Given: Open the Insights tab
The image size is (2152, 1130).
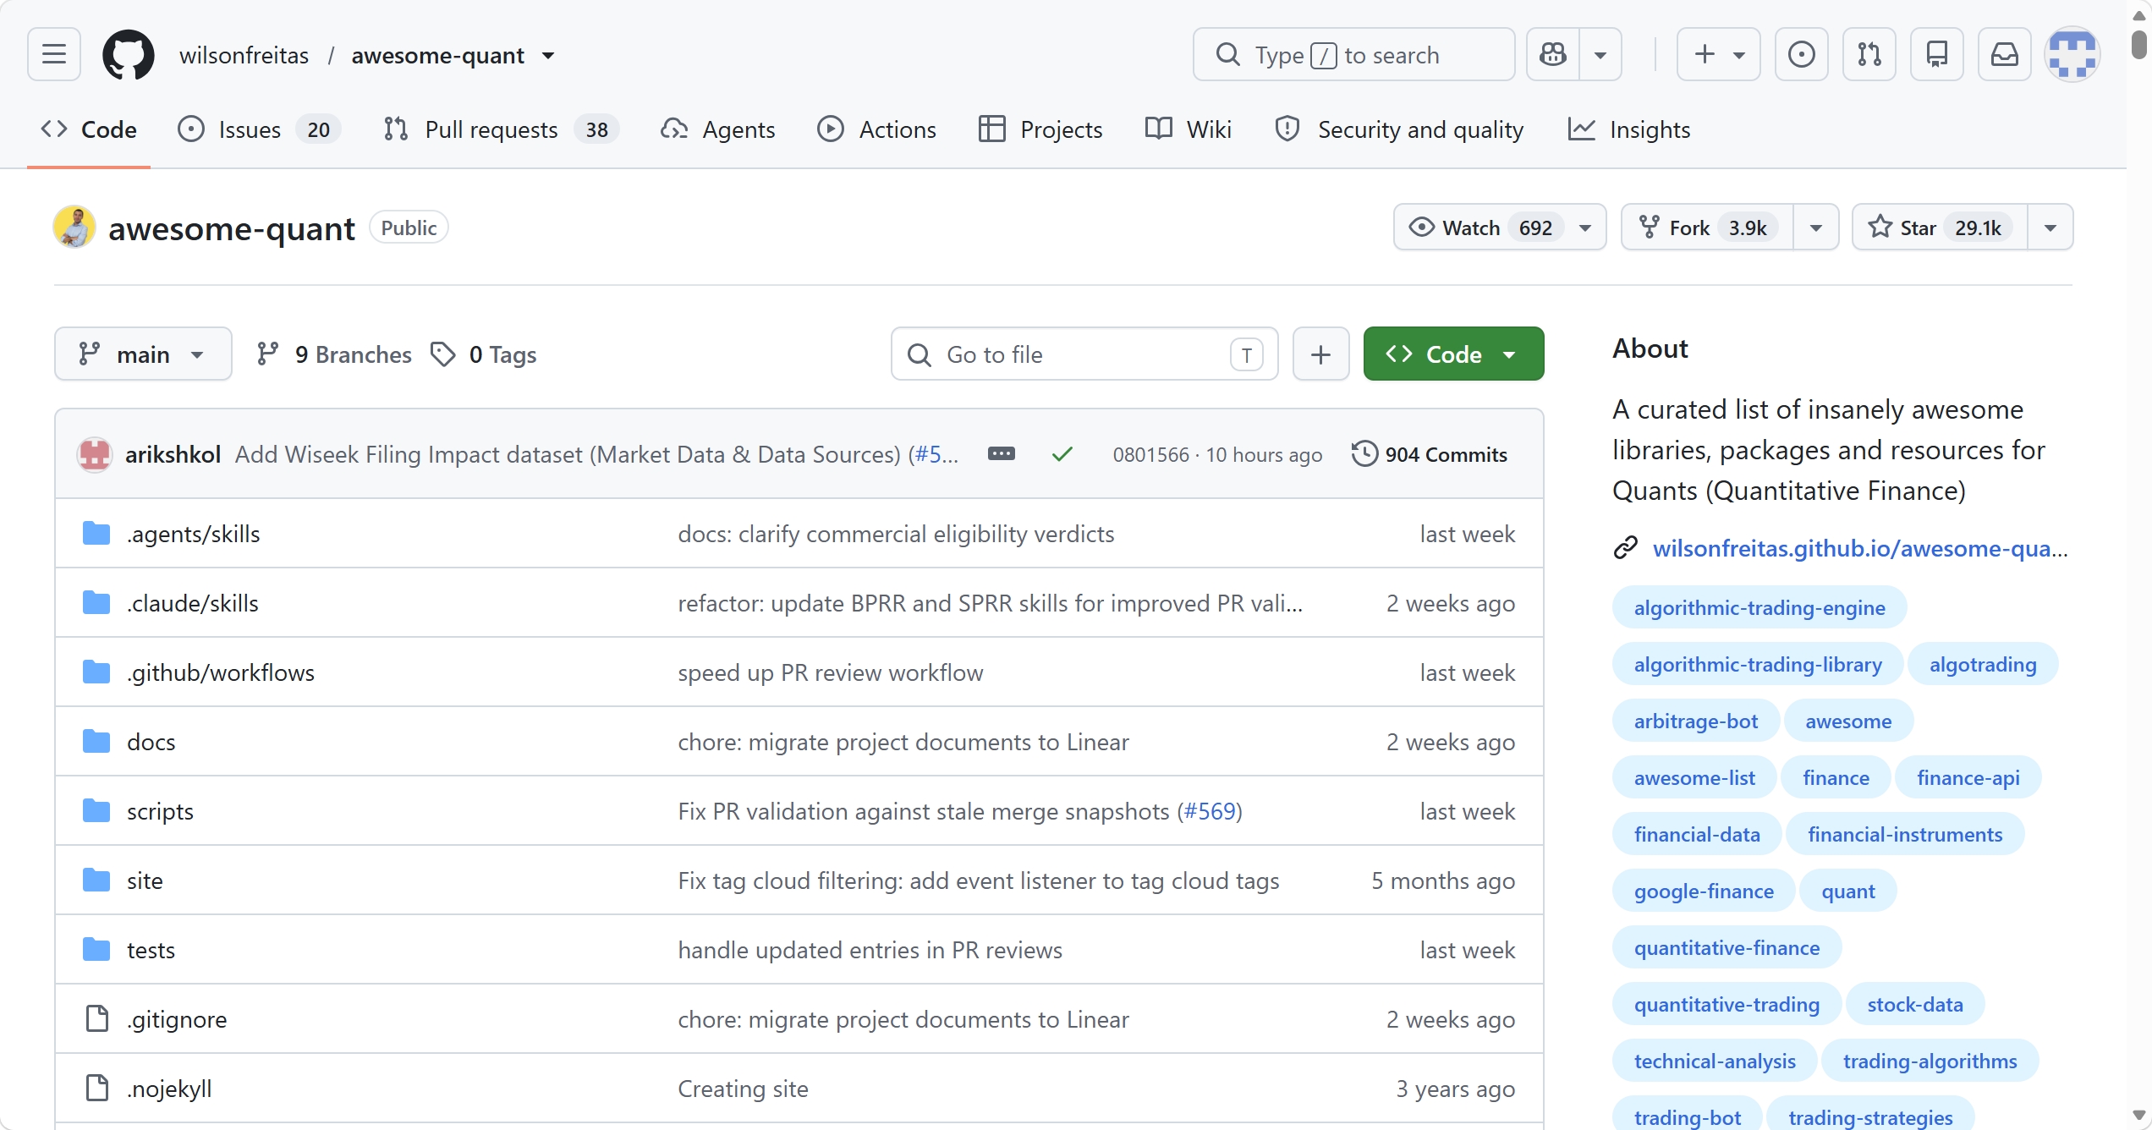Looking at the screenshot, I should [1629, 129].
